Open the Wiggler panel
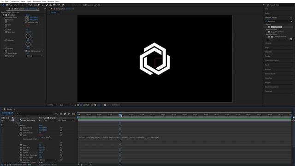Viewport: 295px width, 166px height. point(268,83)
